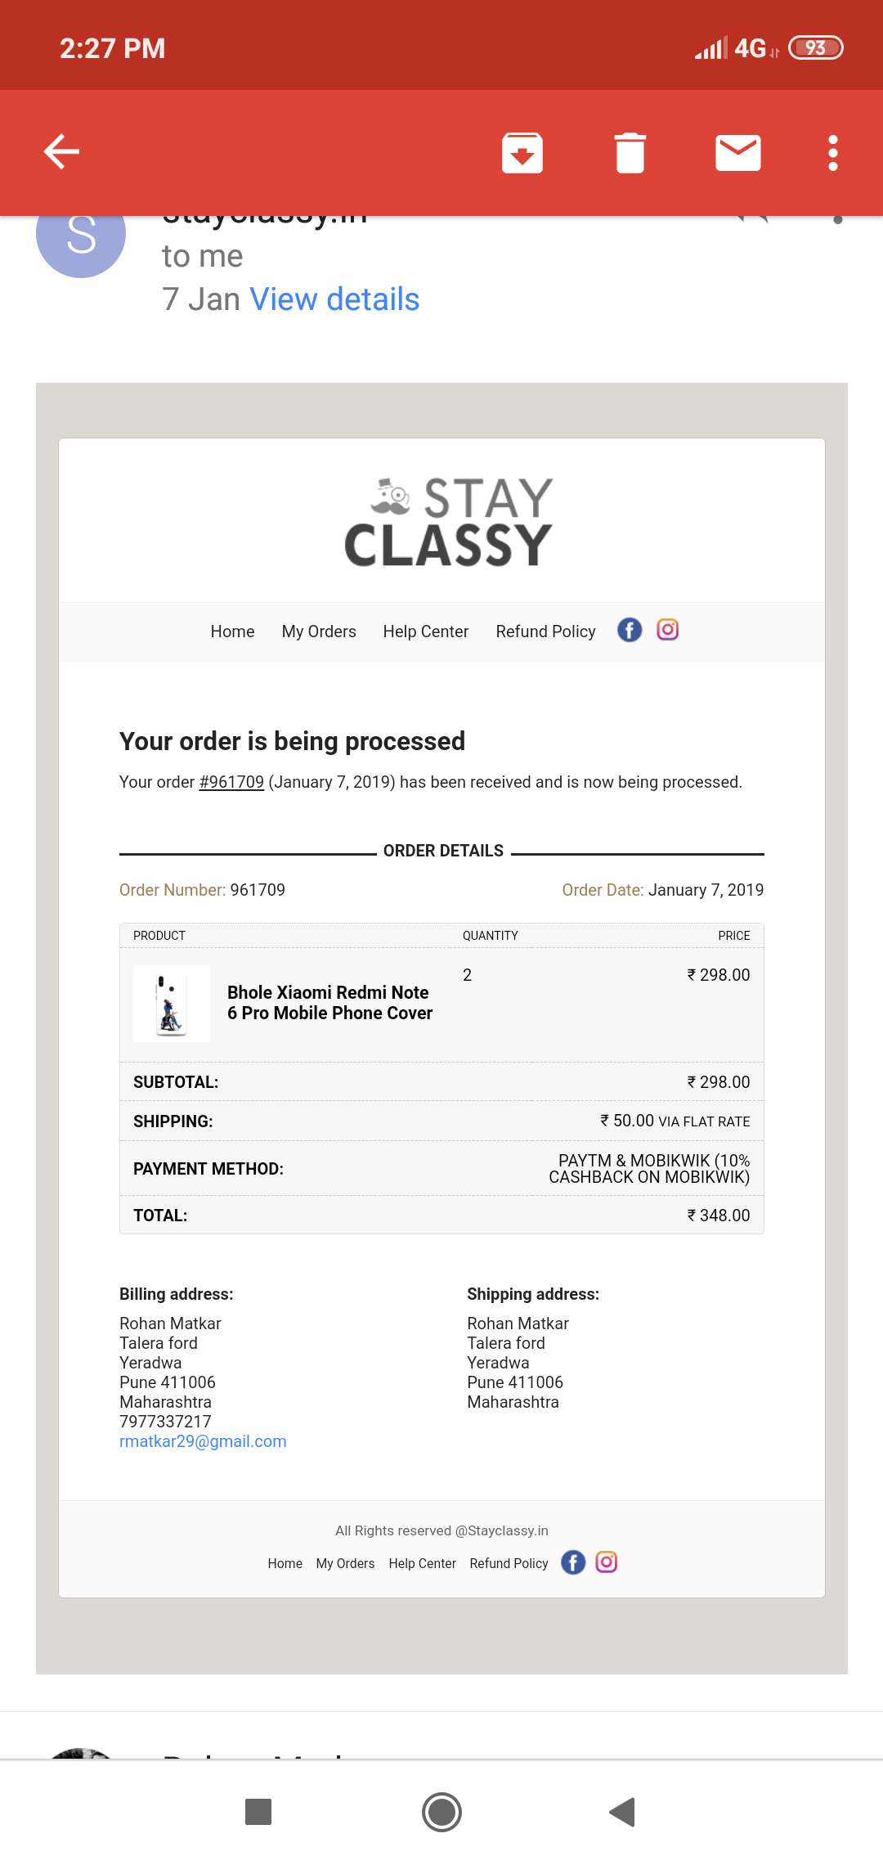Screen dimensions: 883x1865
Task: Open the Instagram icon in the top navigation
Action: 668,630
